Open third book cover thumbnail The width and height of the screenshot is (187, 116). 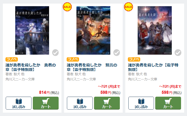155,30
